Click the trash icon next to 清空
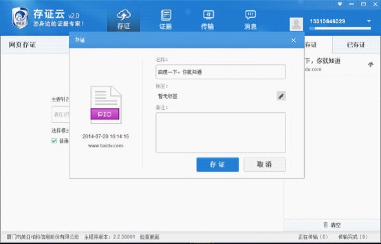The height and width of the screenshot is (244, 381). [x=326, y=225]
